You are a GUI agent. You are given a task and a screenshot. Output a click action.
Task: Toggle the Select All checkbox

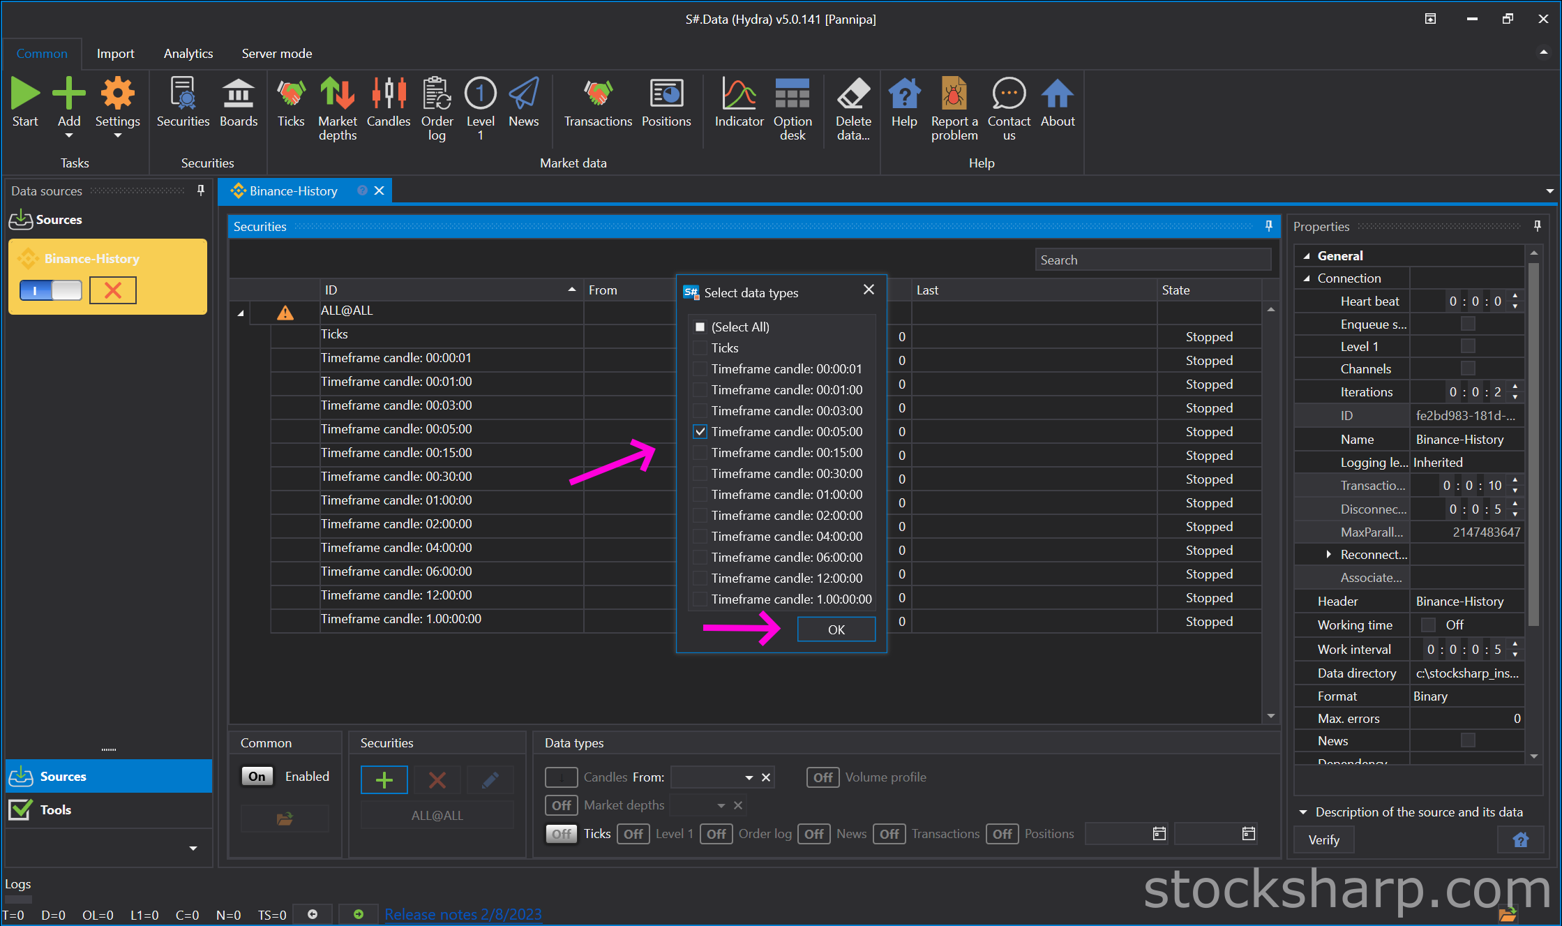[x=698, y=327]
